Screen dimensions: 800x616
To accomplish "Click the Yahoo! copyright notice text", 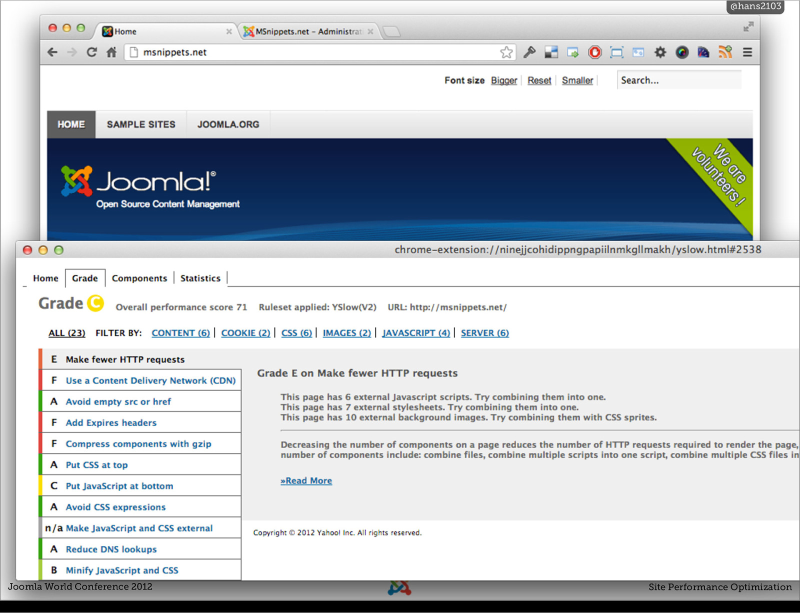I will pos(337,533).
